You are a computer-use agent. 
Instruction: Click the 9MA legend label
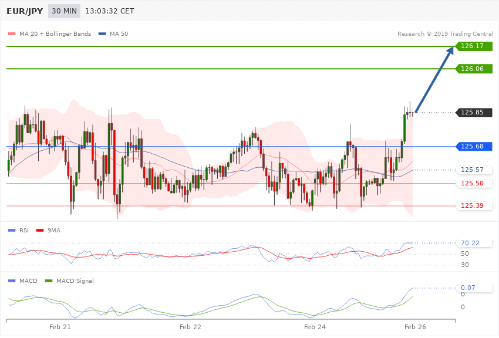[x=54, y=230]
